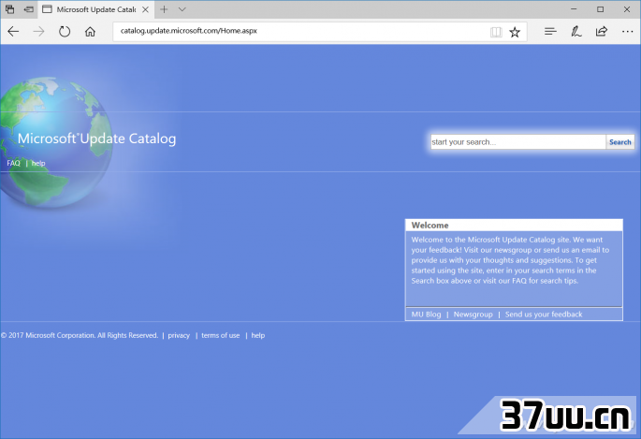The height and width of the screenshot is (439, 641).
Task: Open the MU Blog link
Action: 426,315
